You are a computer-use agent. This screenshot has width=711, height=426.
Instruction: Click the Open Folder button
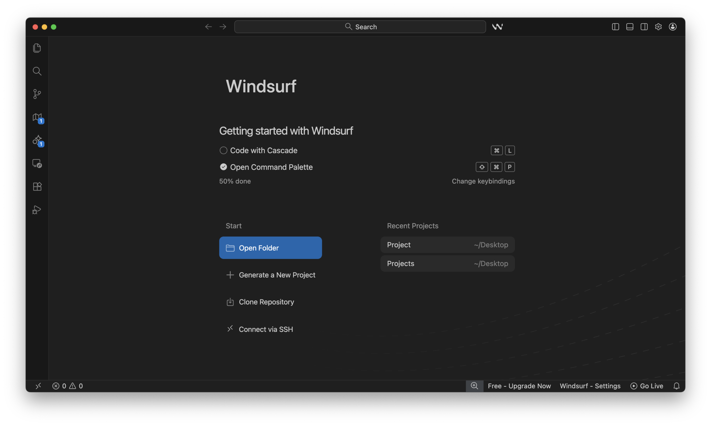pos(270,248)
